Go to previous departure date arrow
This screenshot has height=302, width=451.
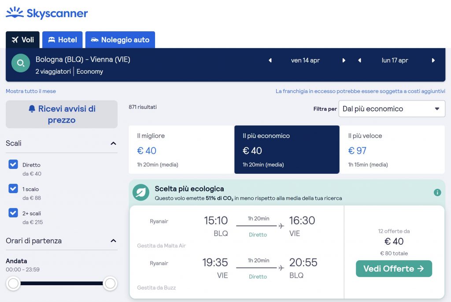(270, 60)
